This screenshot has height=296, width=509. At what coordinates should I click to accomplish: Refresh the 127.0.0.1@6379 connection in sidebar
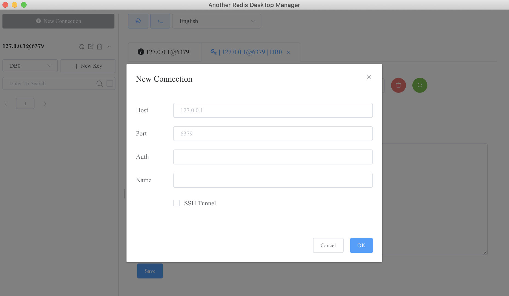pos(82,47)
